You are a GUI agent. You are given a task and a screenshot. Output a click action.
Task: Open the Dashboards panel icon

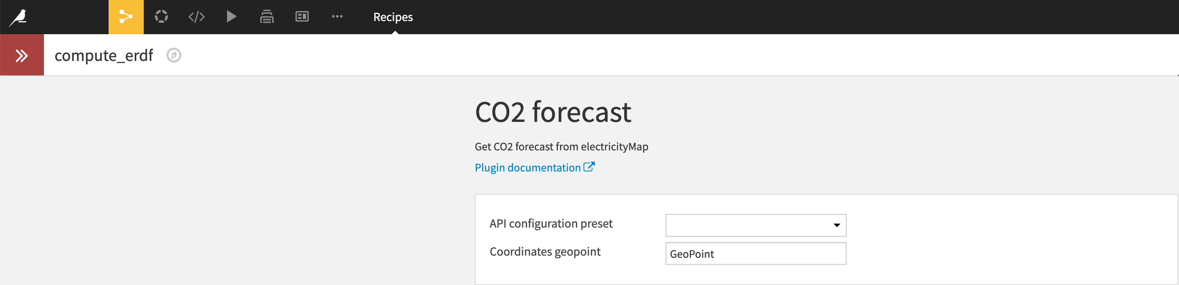pos(302,17)
